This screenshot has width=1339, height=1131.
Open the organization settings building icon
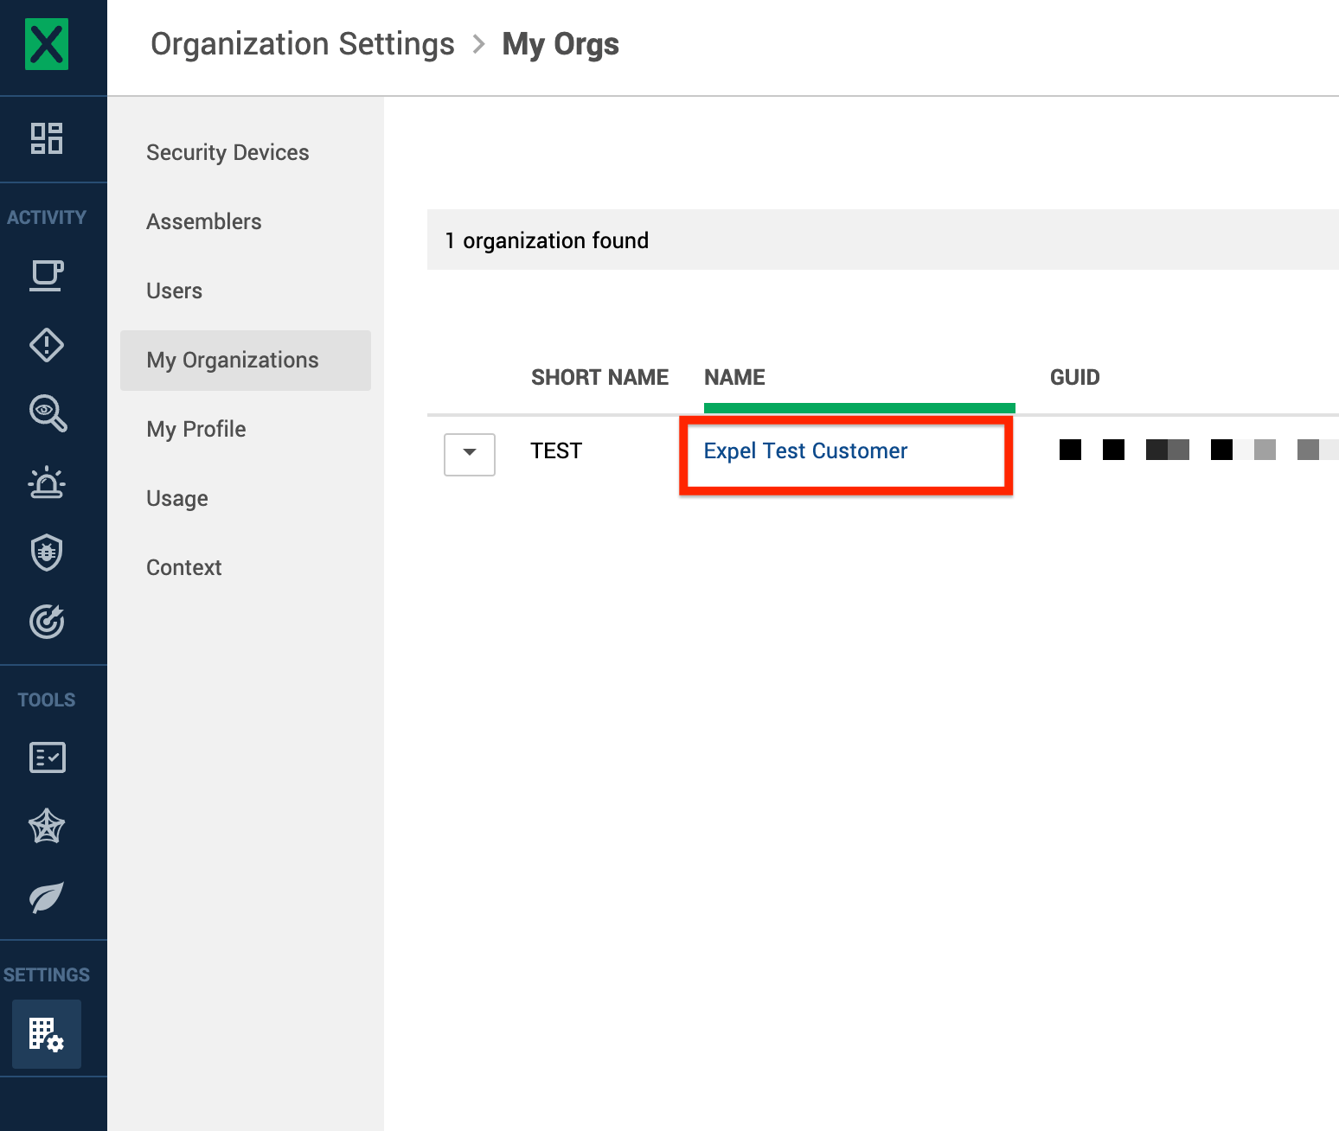45,1034
